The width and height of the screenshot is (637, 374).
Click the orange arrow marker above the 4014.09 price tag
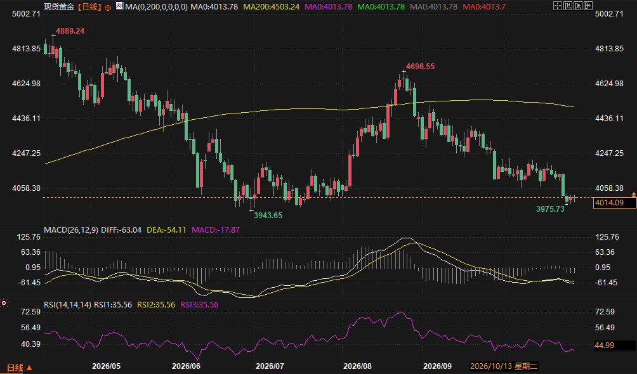(x=633, y=195)
